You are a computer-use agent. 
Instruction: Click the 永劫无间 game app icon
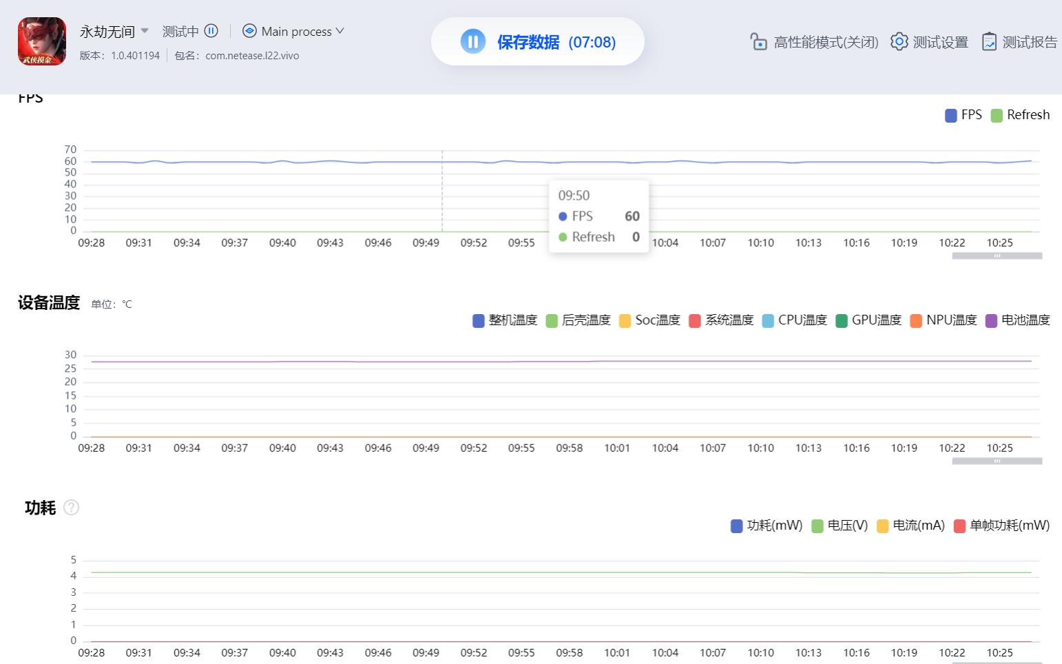pyautogui.click(x=42, y=41)
